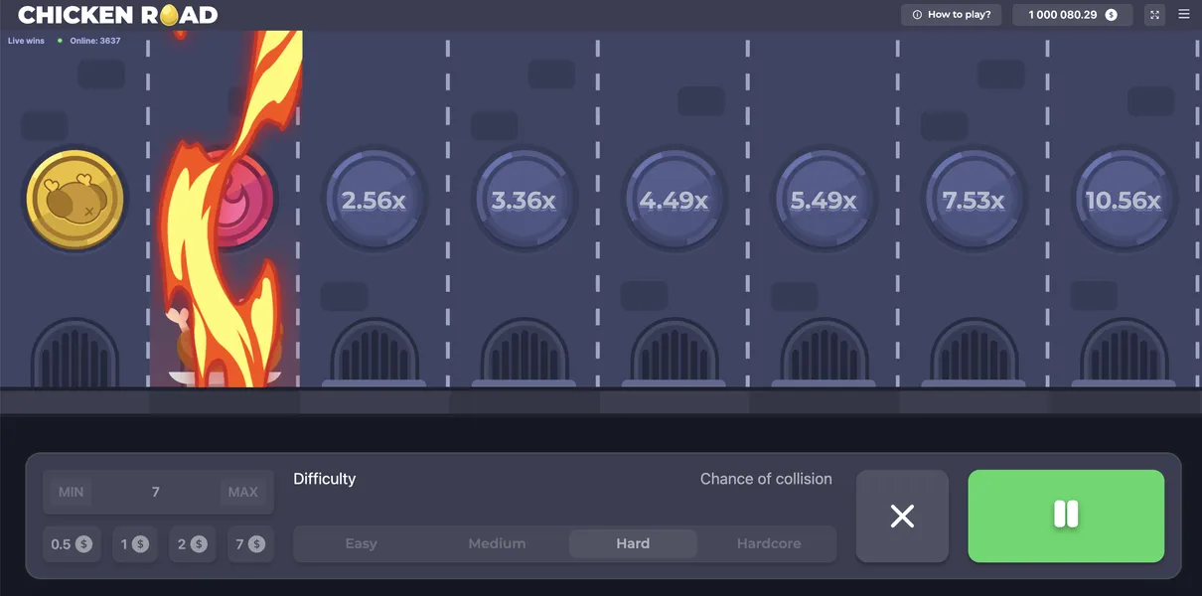The image size is (1202, 596).
Task: Choose the 2 dollar quick bet
Action: coord(192,544)
